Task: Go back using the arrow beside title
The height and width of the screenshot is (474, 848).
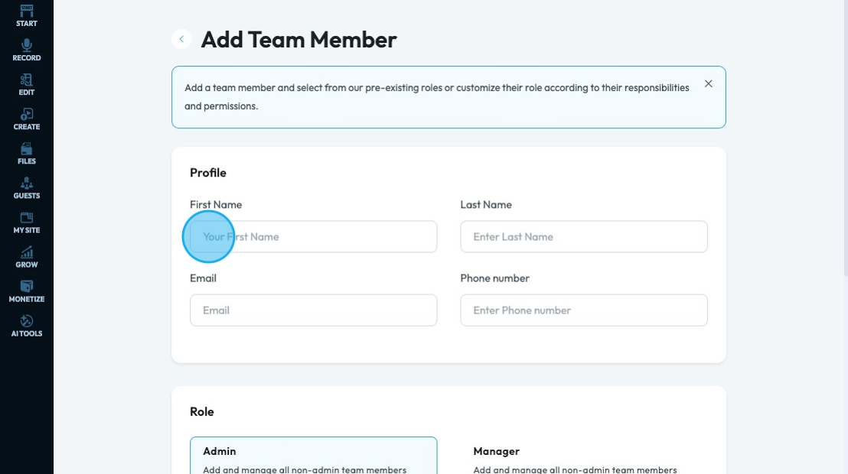Action: (181, 40)
